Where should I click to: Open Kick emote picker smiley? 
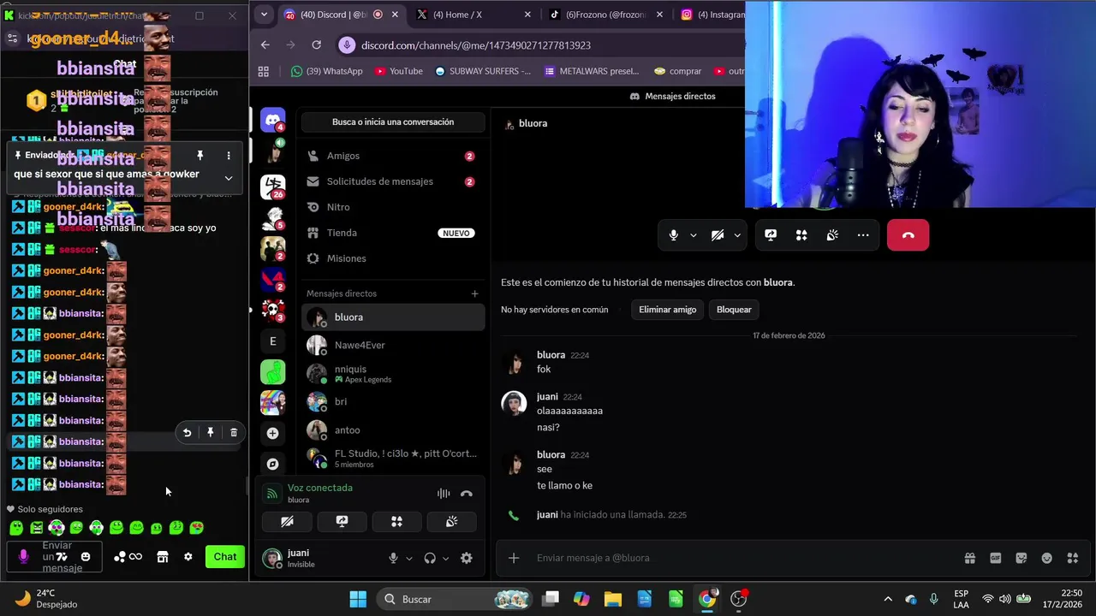pos(85,557)
